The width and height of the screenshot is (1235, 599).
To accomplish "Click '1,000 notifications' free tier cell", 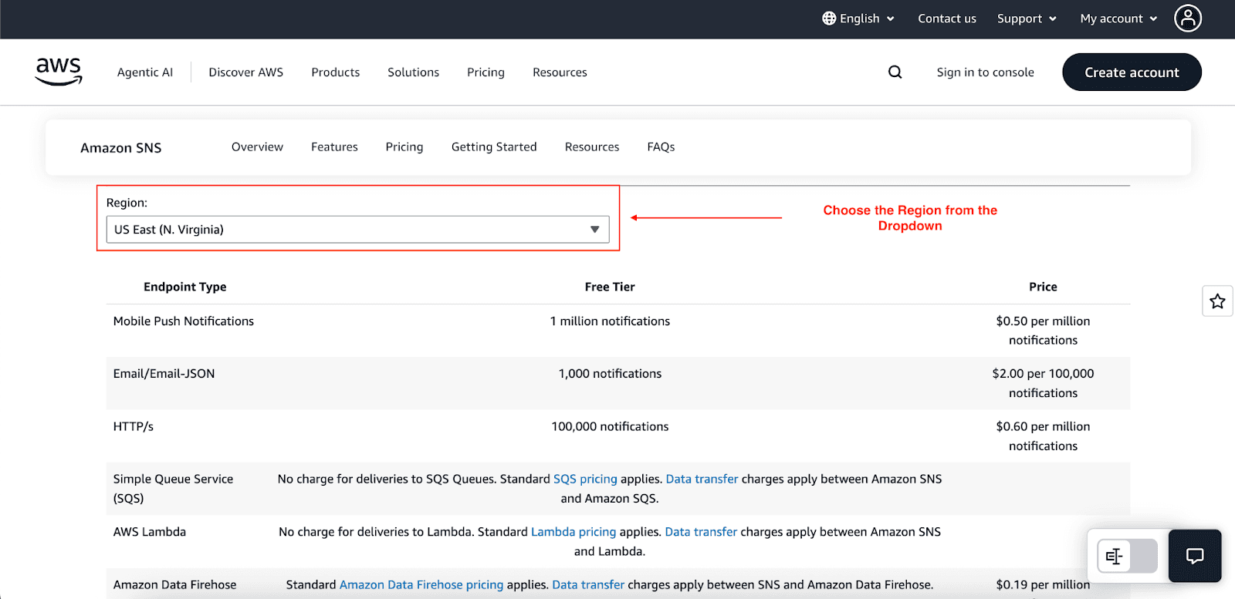I will pyautogui.click(x=610, y=373).
